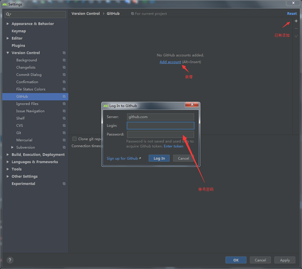Click project-level icon in Git row
302x269 pixels.
pos(64,133)
